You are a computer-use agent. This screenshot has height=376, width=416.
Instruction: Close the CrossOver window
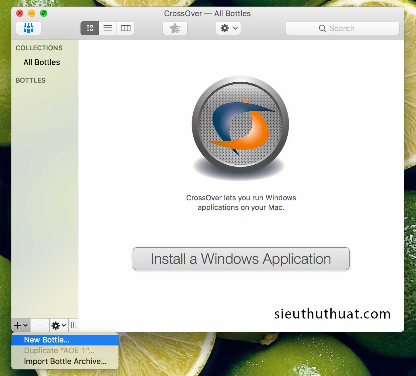click(x=20, y=13)
